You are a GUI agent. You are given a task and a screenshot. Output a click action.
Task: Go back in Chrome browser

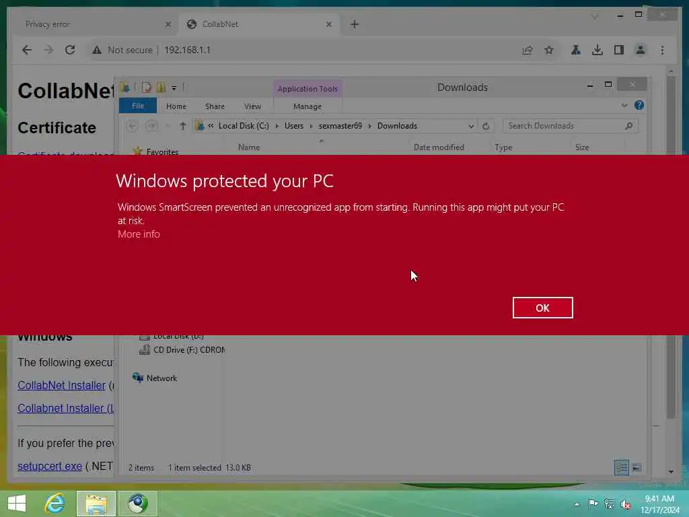pyautogui.click(x=27, y=50)
